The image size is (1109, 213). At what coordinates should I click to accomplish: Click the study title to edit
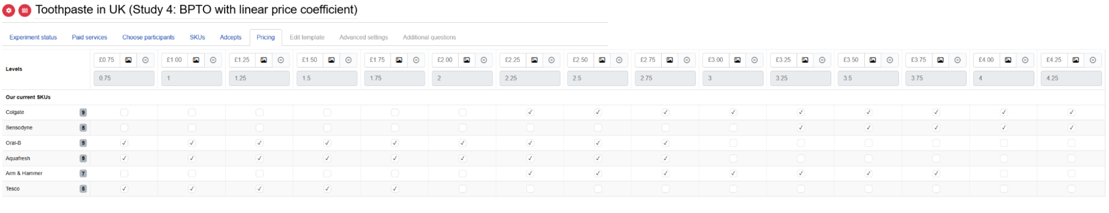pos(196,10)
